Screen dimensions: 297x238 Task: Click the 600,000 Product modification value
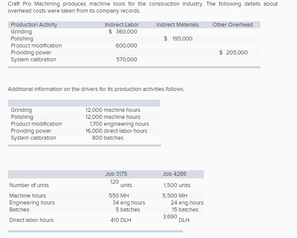point(126,46)
